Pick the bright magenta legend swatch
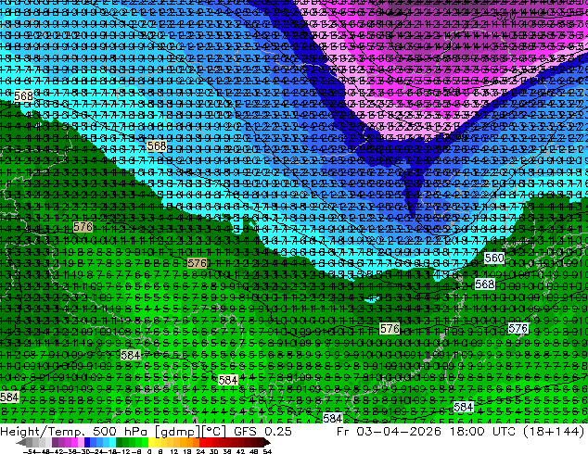The height and width of the screenshot is (454, 588). (74, 442)
